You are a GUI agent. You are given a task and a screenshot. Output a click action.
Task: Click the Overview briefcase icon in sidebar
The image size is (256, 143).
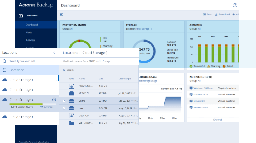click(21, 16)
